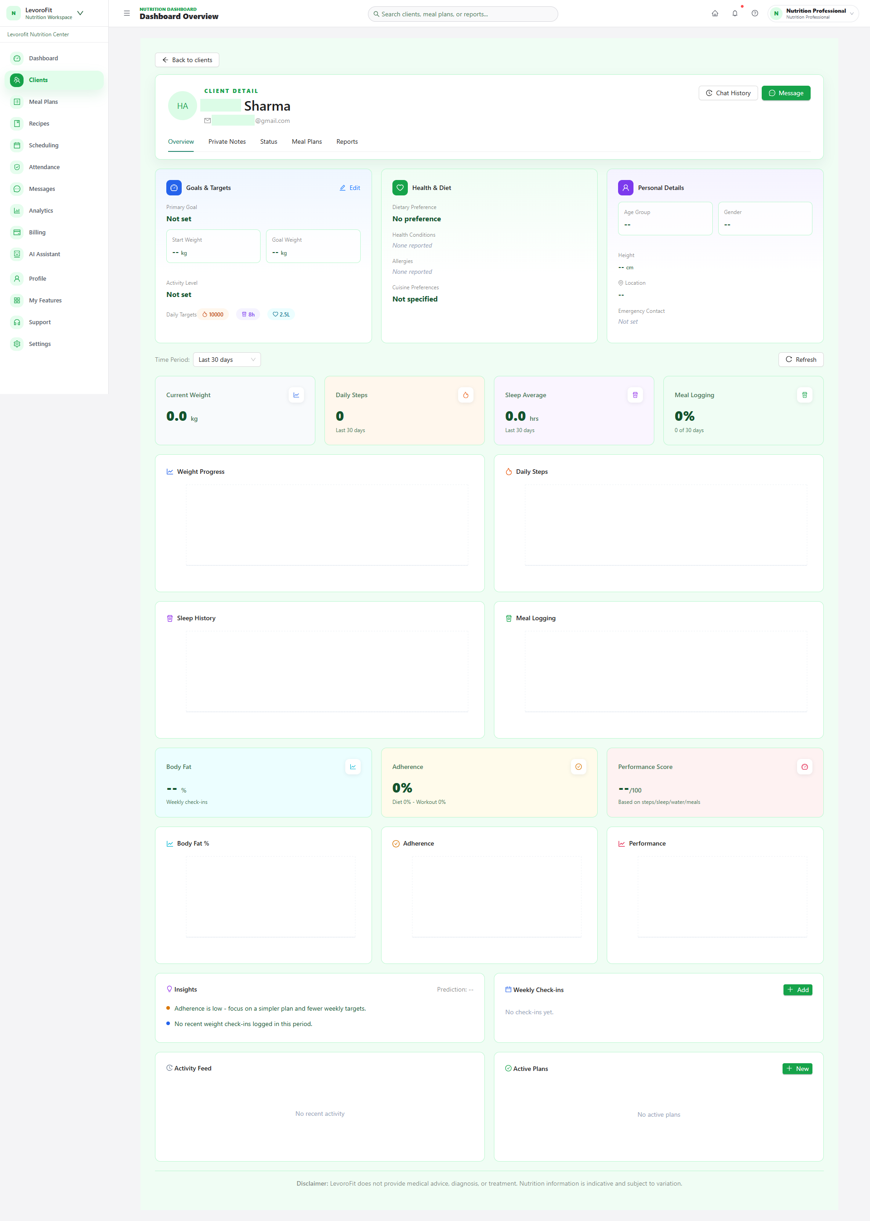Click the Gender box
This screenshot has height=1221, width=870.
coord(765,219)
